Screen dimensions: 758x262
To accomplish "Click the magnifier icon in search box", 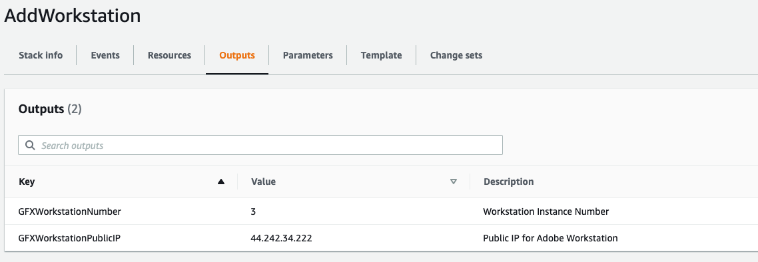I will [30, 145].
